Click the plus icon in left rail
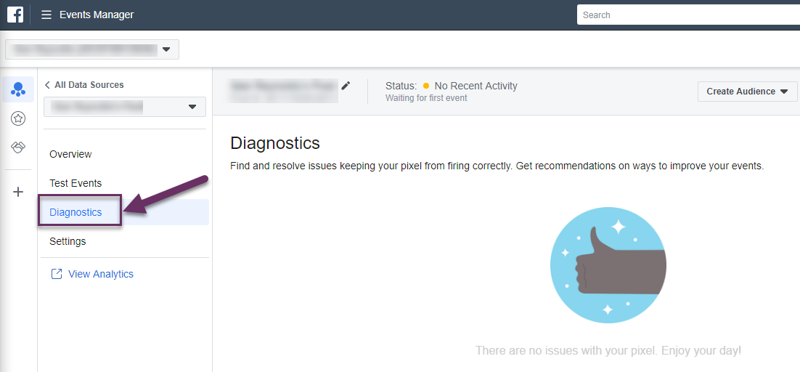Screen dimensions: 800x372 click(19, 192)
